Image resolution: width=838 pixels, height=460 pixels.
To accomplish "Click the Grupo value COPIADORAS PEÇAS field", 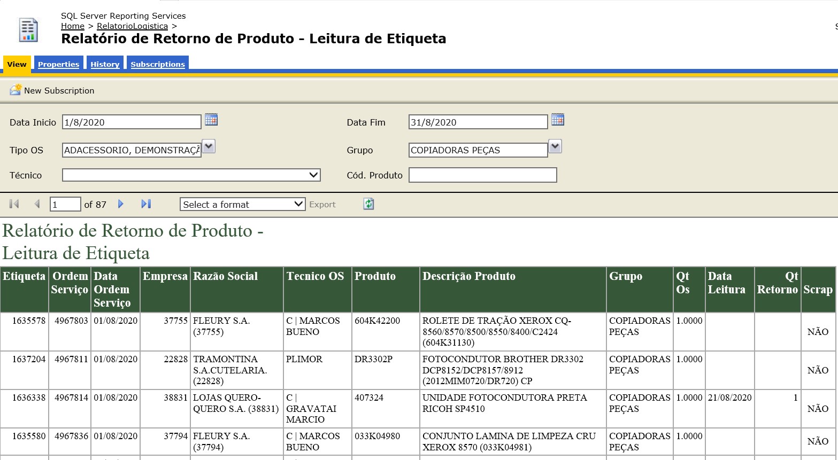I will [478, 150].
